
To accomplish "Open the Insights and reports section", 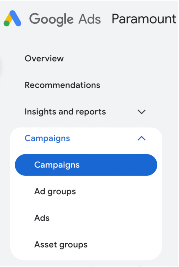I will pos(65,112).
